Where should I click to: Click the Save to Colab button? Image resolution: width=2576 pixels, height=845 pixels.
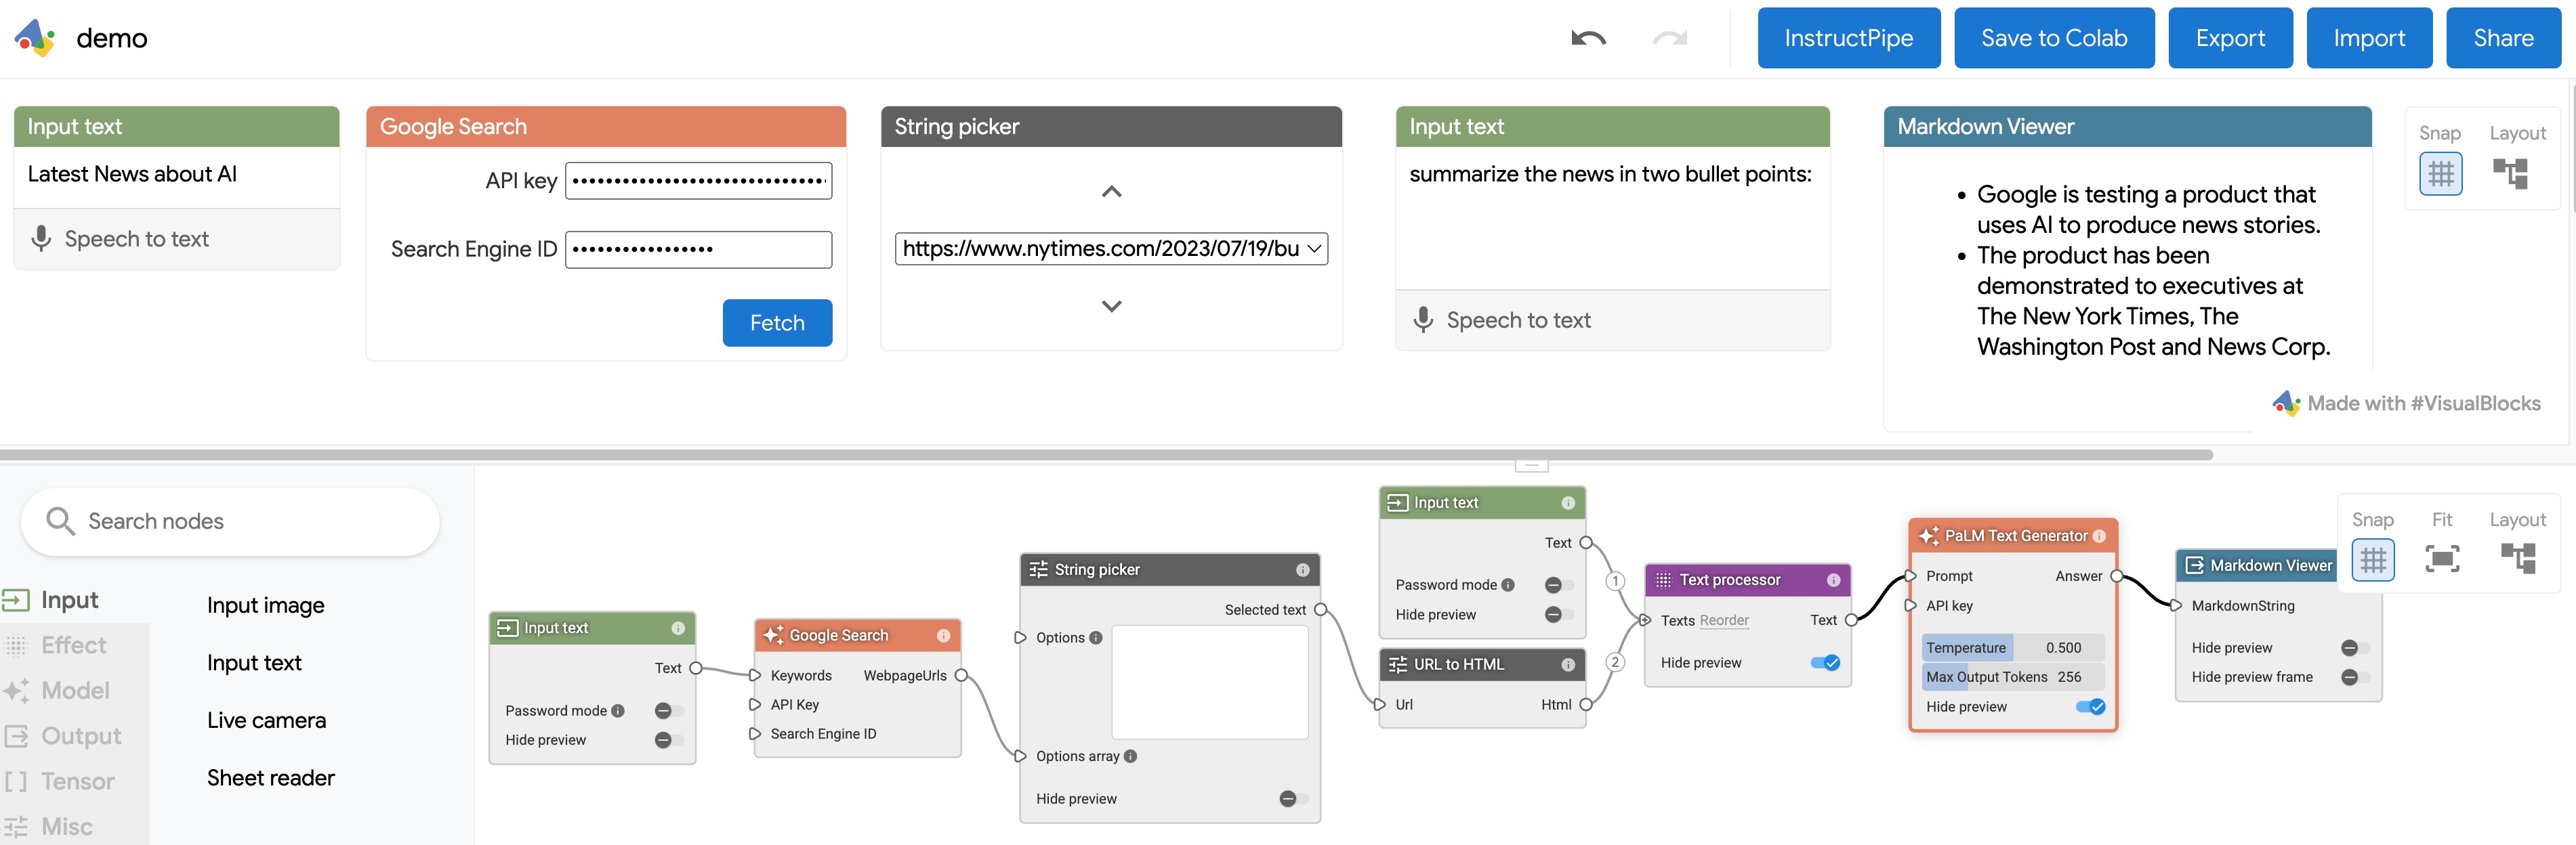pos(2054,39)
